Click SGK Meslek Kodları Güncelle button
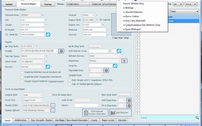This screenshot has width=202, height=126. (x=95, y=113)
